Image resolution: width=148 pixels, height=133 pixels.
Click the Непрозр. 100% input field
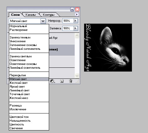(x=68, y=21)
